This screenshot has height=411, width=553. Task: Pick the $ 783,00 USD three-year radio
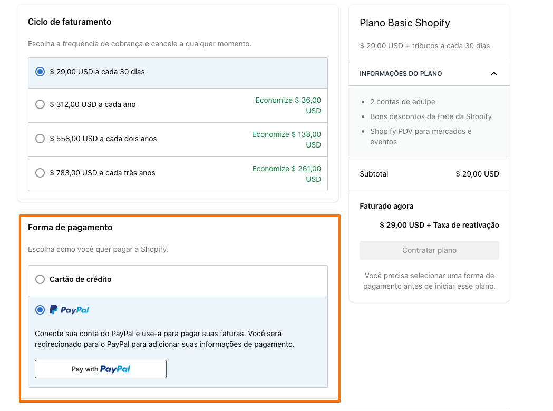pyautogui.click(x=40, y=173)
